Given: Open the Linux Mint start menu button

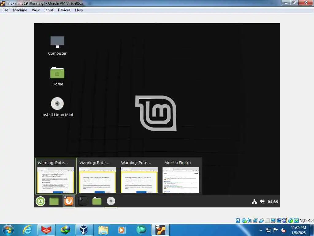Looking at the screenshot, I should pyautogui.click(x=40, y=201).
